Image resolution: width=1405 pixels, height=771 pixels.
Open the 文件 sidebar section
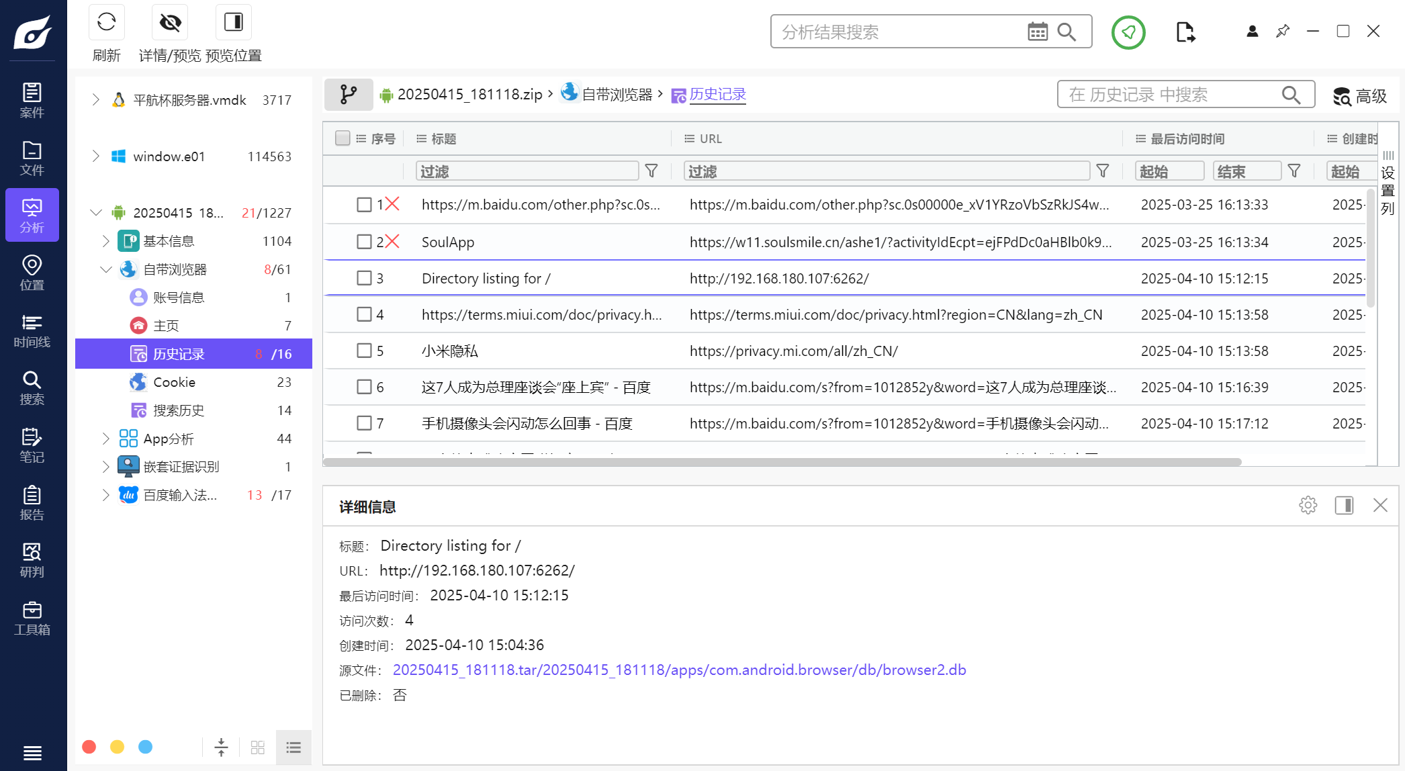[x=32, y=158]
